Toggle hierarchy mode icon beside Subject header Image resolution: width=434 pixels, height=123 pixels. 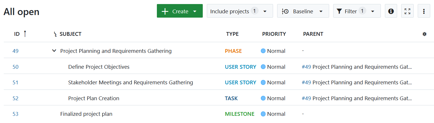[x=55, y=34]
